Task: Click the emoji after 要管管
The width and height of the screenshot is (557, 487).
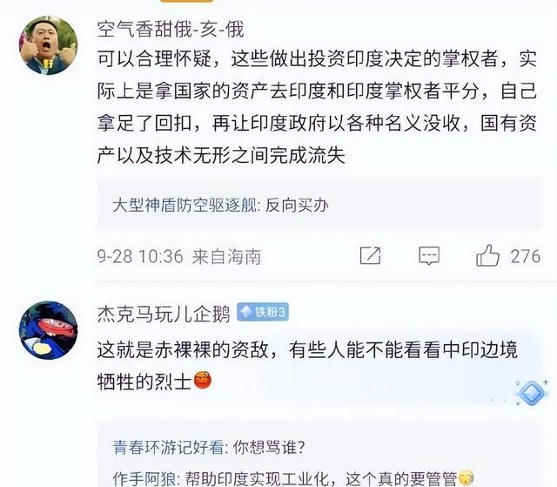Action: pyautogui.click(x=466, y=477)
